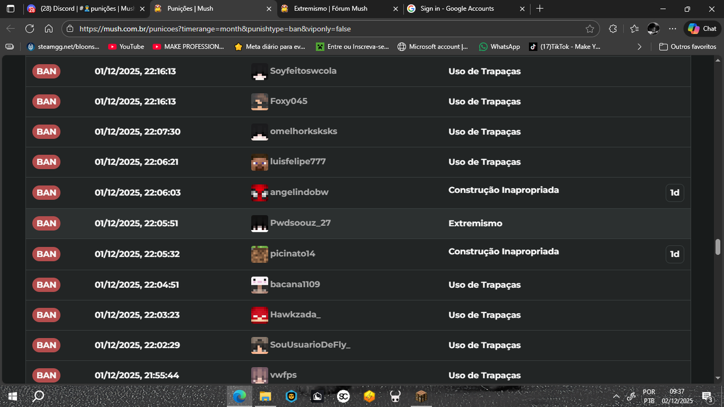
Task: Open the tab actions menu icon
Action: pos(10,8)
